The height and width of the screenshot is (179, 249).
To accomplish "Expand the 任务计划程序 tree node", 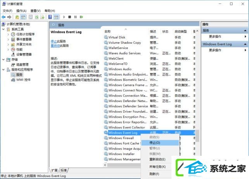I will (x=8, y=34).
